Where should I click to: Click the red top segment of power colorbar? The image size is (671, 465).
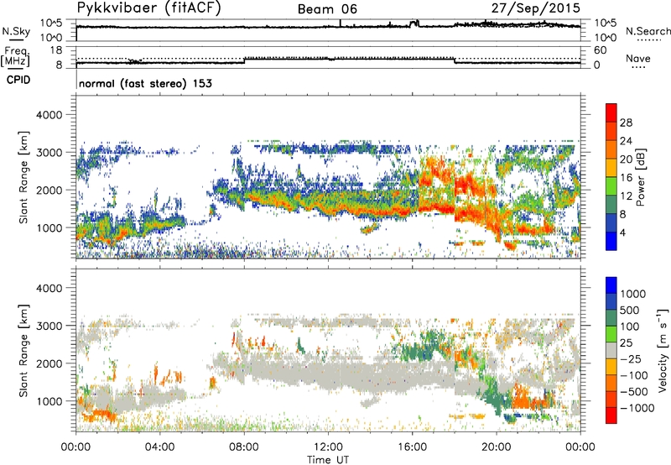[611, 113]
